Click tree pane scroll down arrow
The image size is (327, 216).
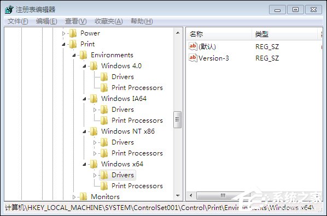[x=178, y=196]
